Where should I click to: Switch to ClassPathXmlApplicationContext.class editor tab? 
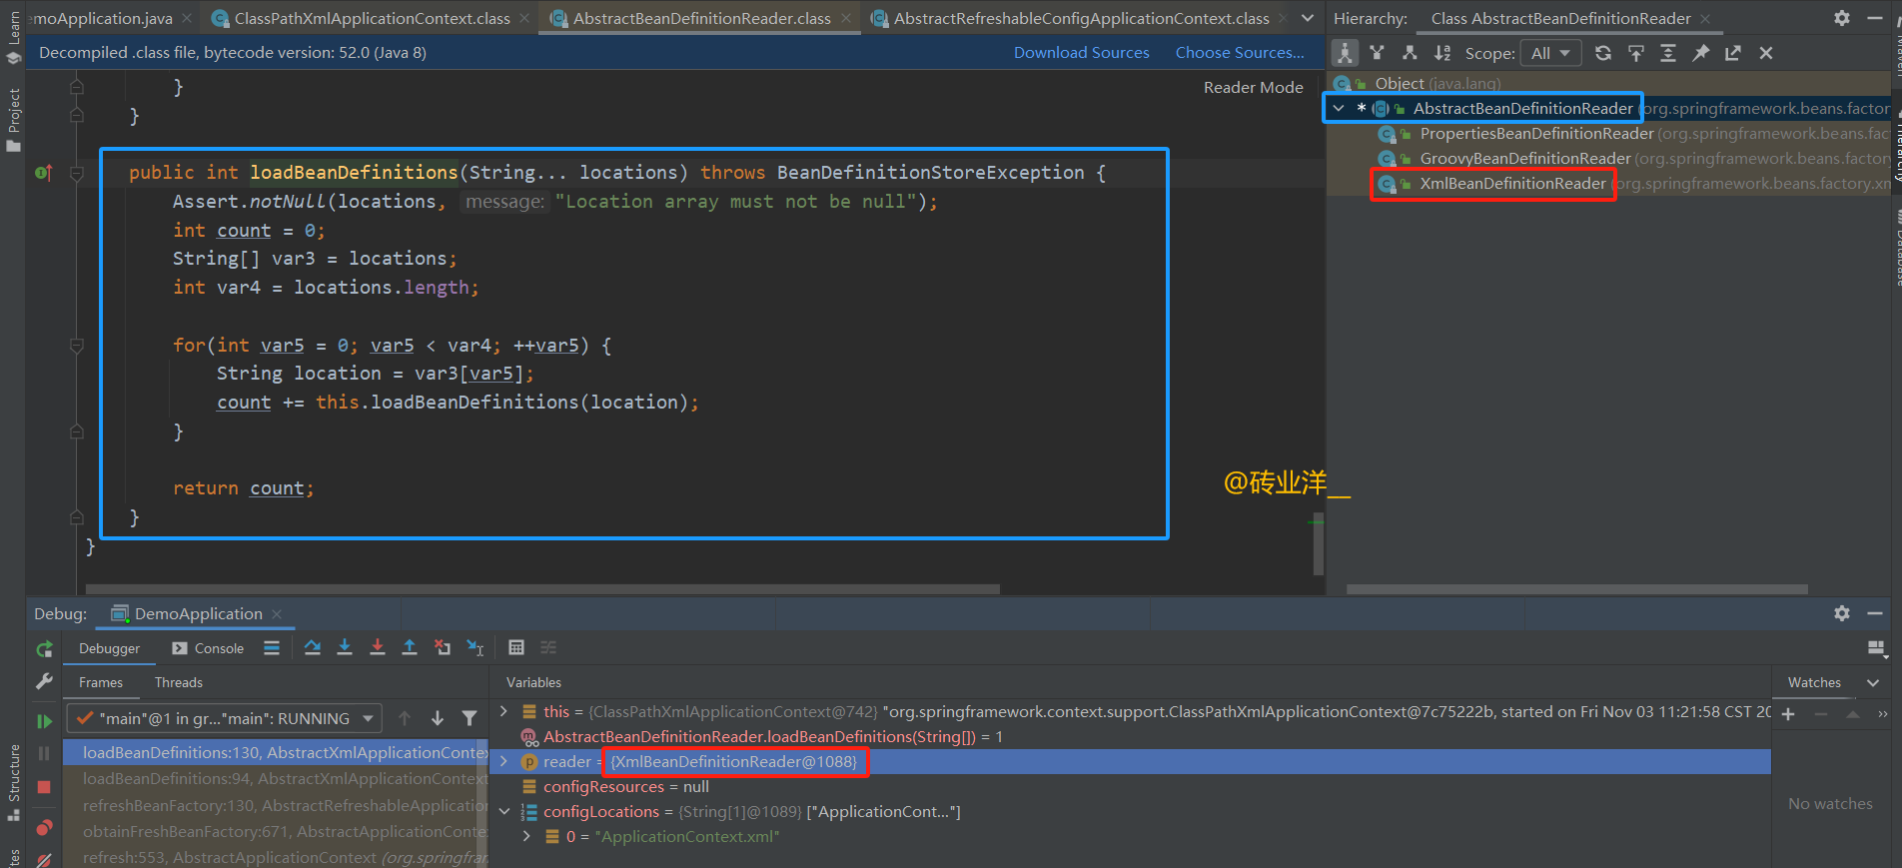coord(372,18)
